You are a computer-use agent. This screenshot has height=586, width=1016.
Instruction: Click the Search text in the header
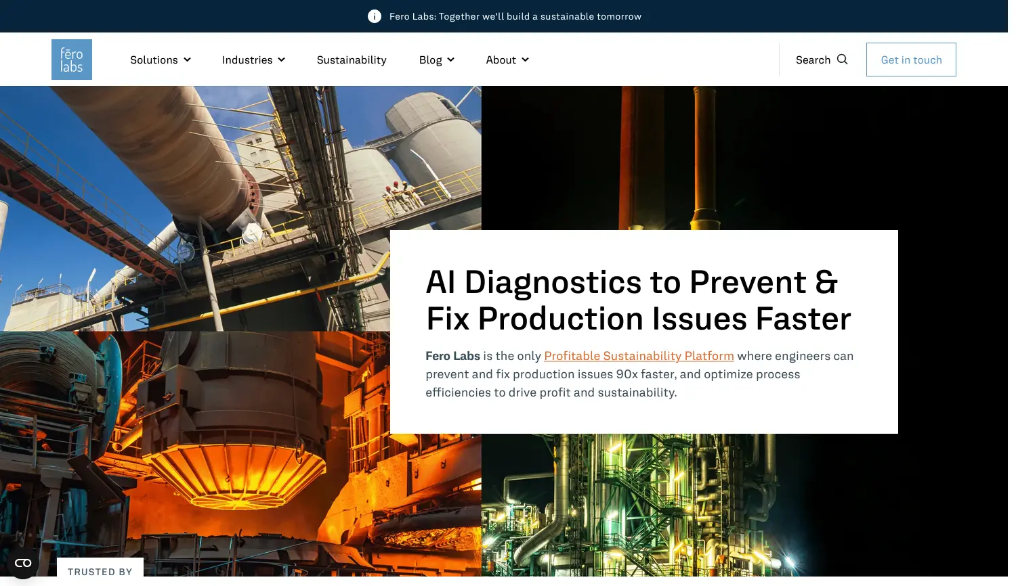pyautogui.click(x=813, y=60)
